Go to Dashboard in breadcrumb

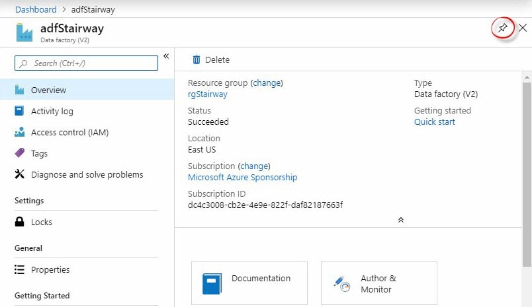coord(36,9)
